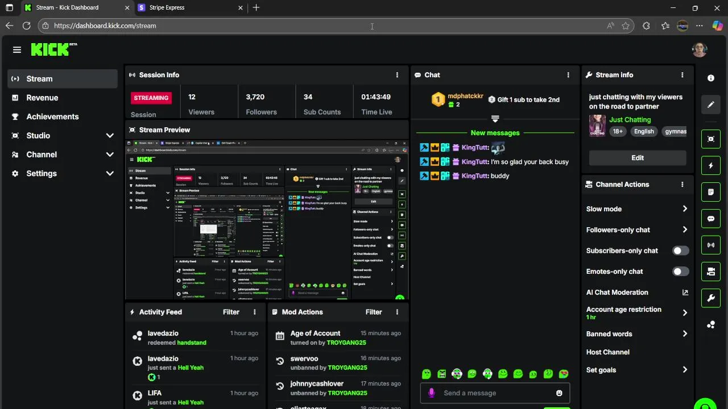Open AI Chat Moderation external link

685,293
